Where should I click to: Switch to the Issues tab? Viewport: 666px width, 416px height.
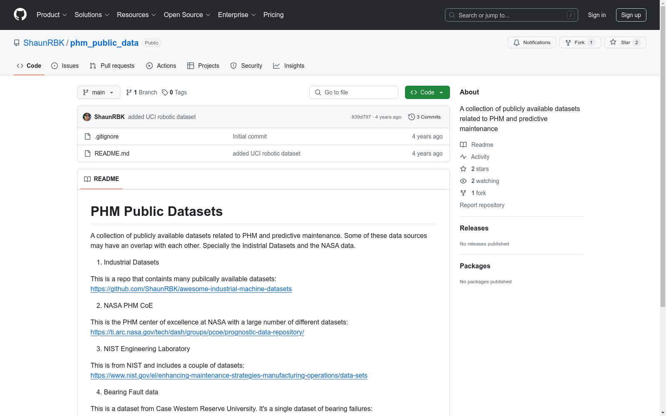pos(65,66)
